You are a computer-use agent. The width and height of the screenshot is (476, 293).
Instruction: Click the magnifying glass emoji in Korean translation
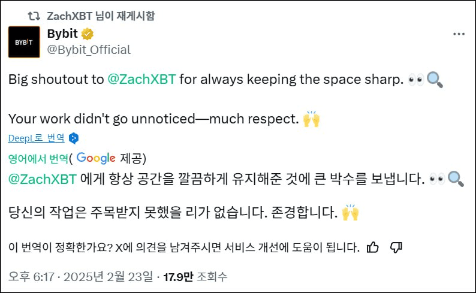456,179
